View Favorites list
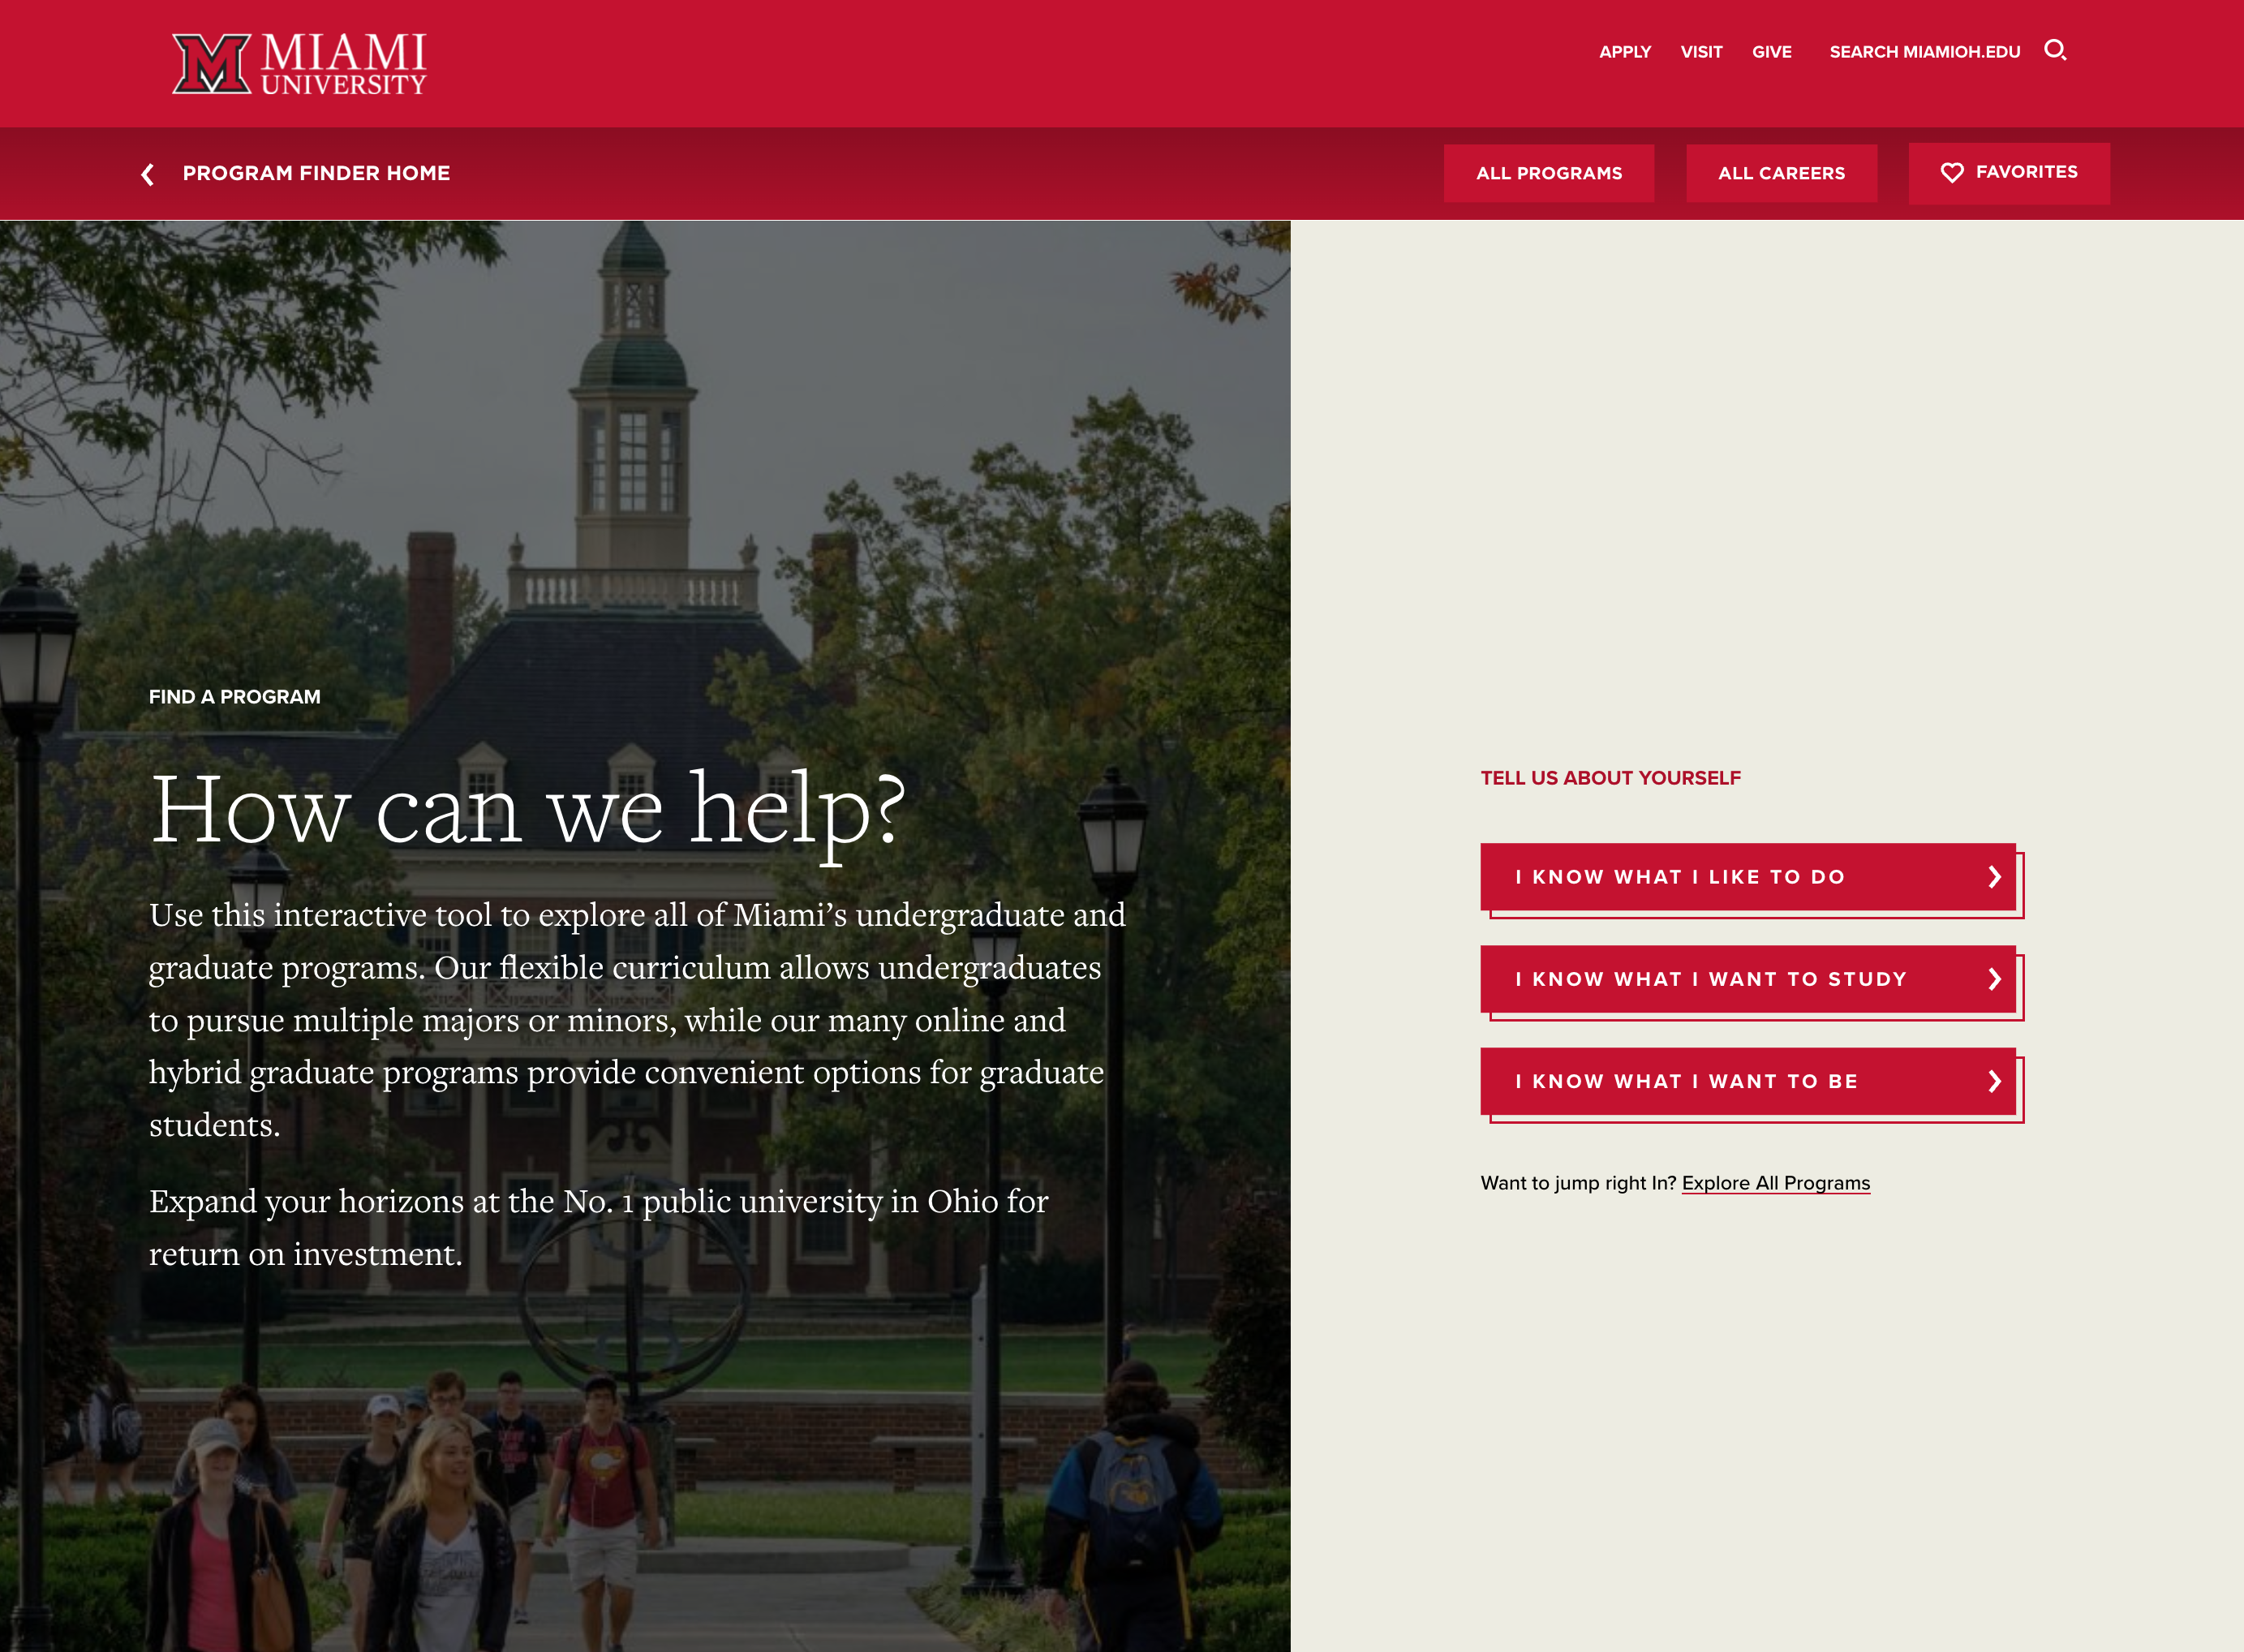Viewport: 2244px width, 1652px height. tap(2009, 173)
